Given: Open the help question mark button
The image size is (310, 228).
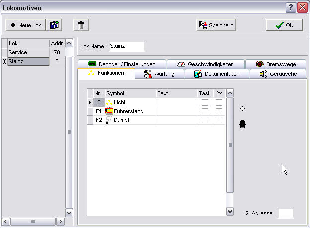Looking at the screenshot, I should coord(291,8).
